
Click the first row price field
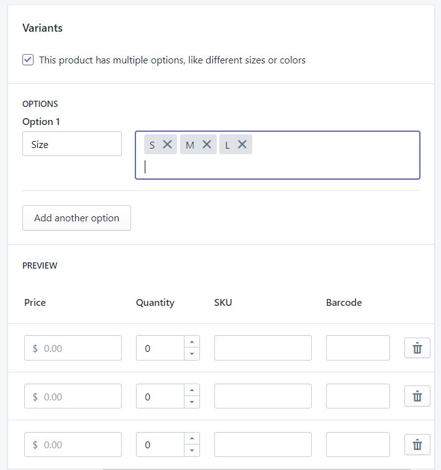pyautogui.click(x=78, y=348)
